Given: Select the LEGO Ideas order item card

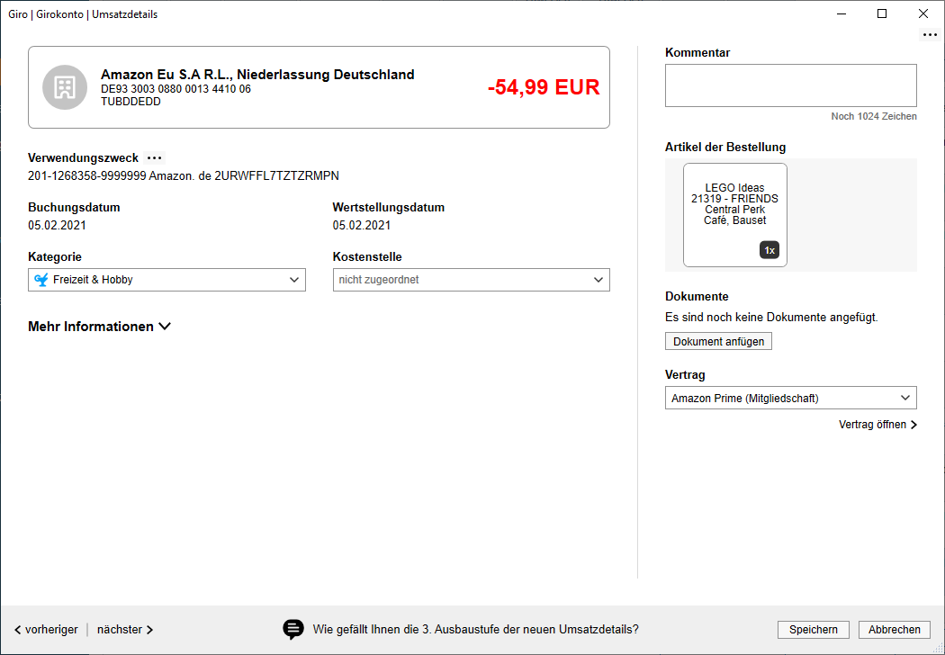Looking at the screenshot, I should (x=735, y=215).
